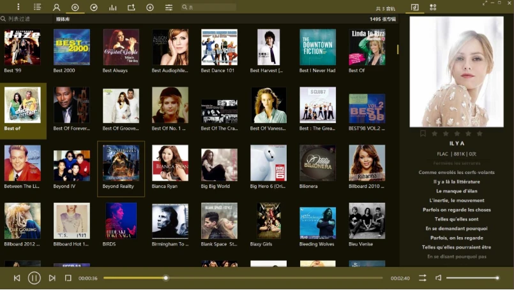Pause the current song
514x290 pixels.
[34, 278]
